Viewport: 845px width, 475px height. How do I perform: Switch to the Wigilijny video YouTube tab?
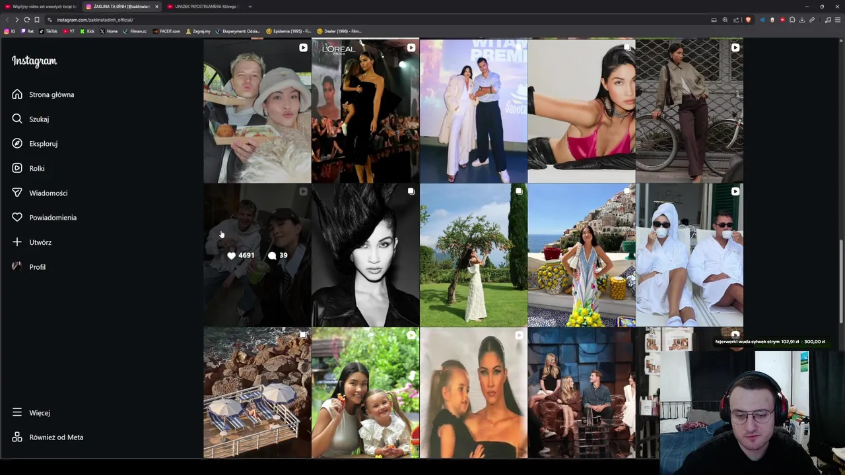tap(41, 7)
